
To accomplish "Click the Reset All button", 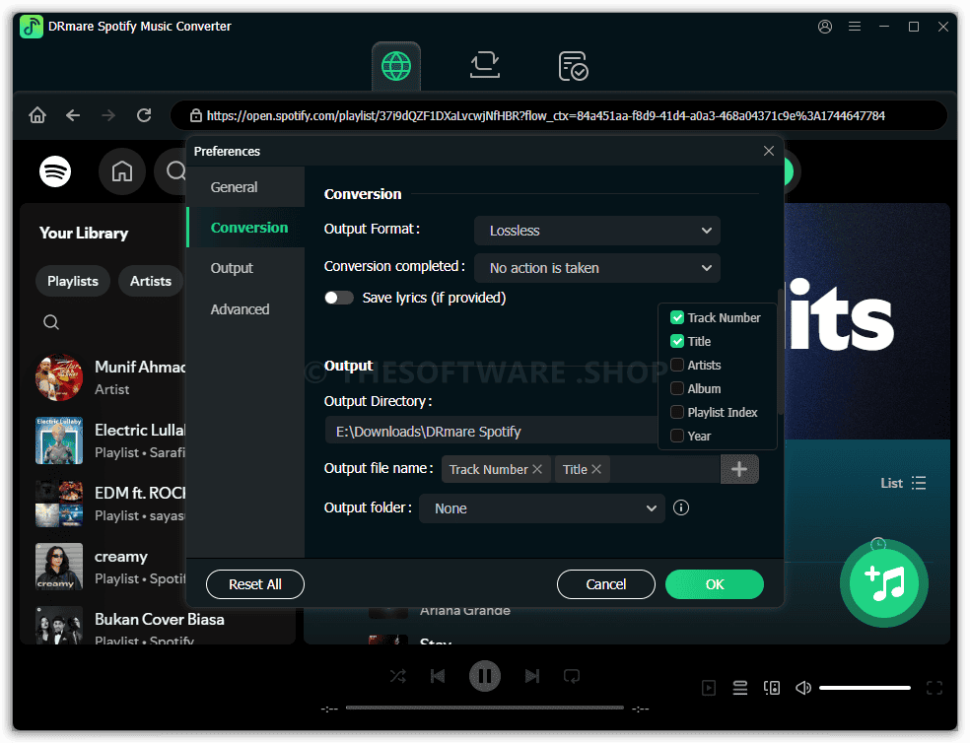I will point(255,584).
